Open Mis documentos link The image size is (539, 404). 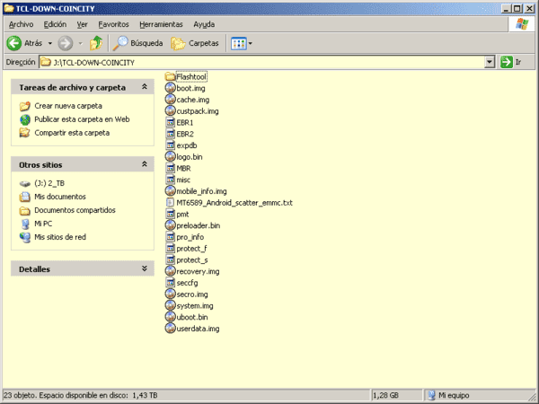(x=60, y=197)
